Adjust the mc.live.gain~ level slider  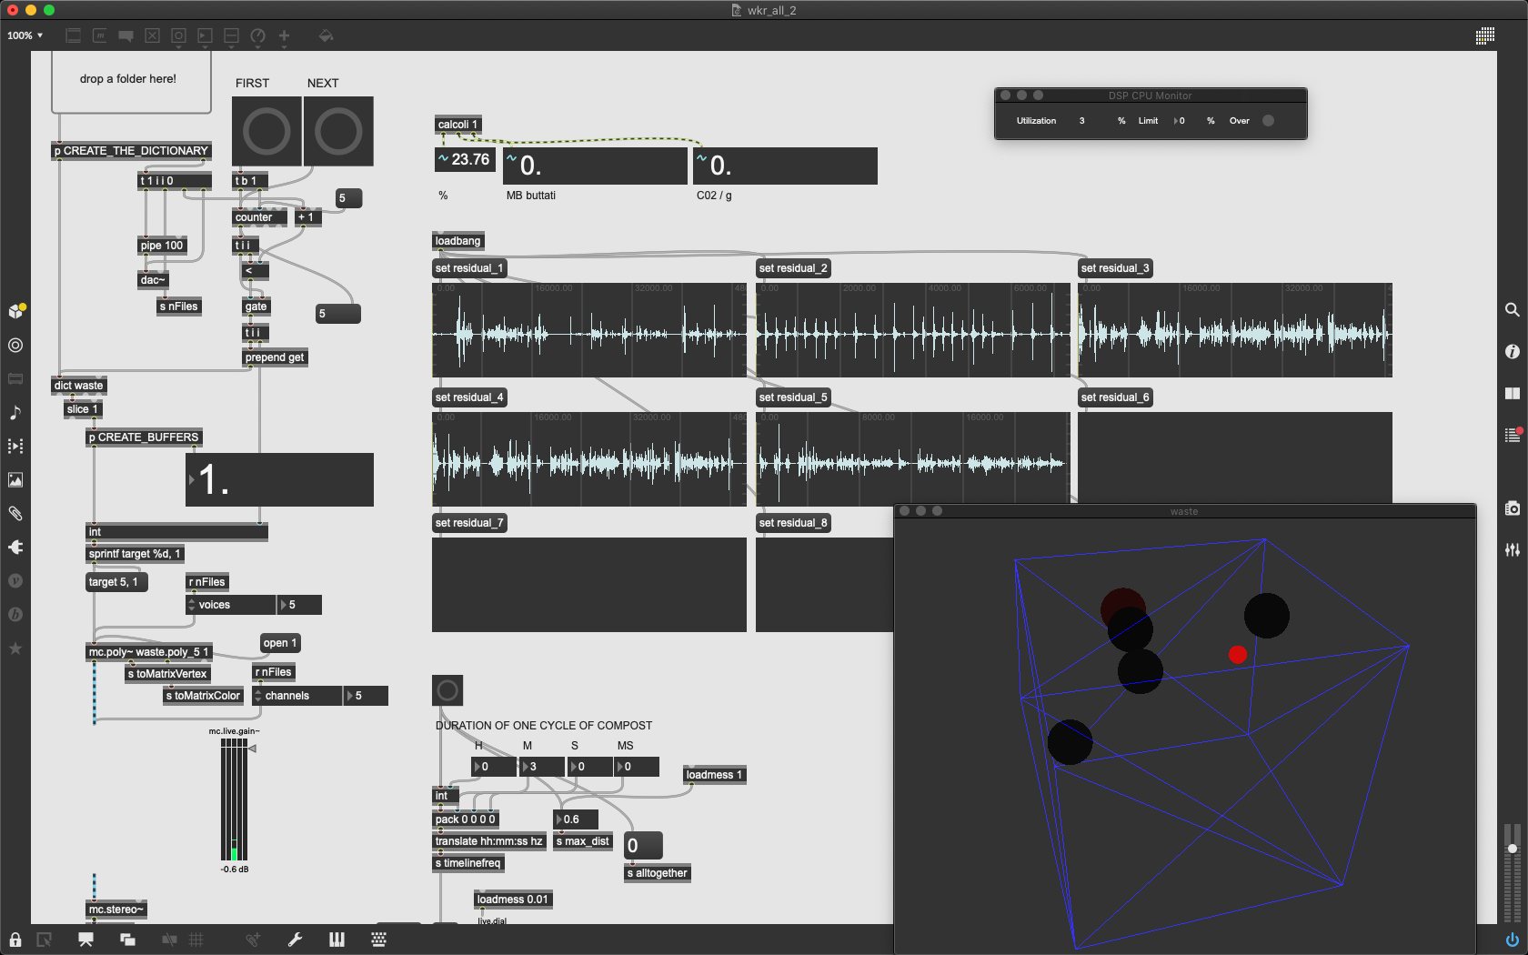pyautogui.click(x=234, y=799)
